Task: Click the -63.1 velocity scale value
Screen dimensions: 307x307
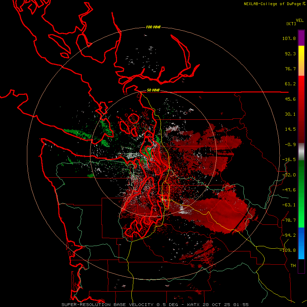Action: (x=289, y=205)
